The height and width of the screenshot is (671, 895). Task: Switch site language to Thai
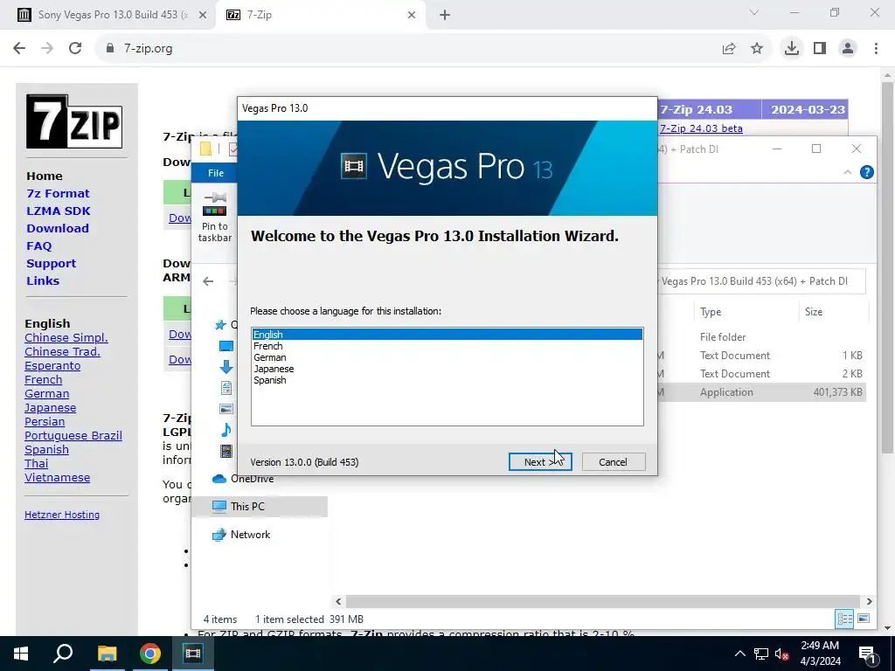click(x=36, y=463)
